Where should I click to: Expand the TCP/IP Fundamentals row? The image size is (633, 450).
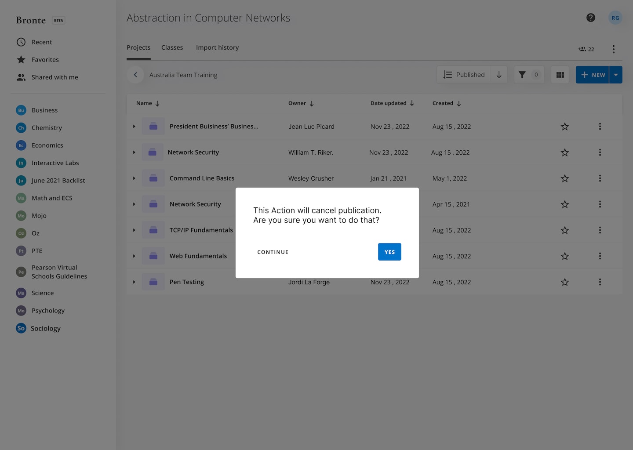(134, 230)
